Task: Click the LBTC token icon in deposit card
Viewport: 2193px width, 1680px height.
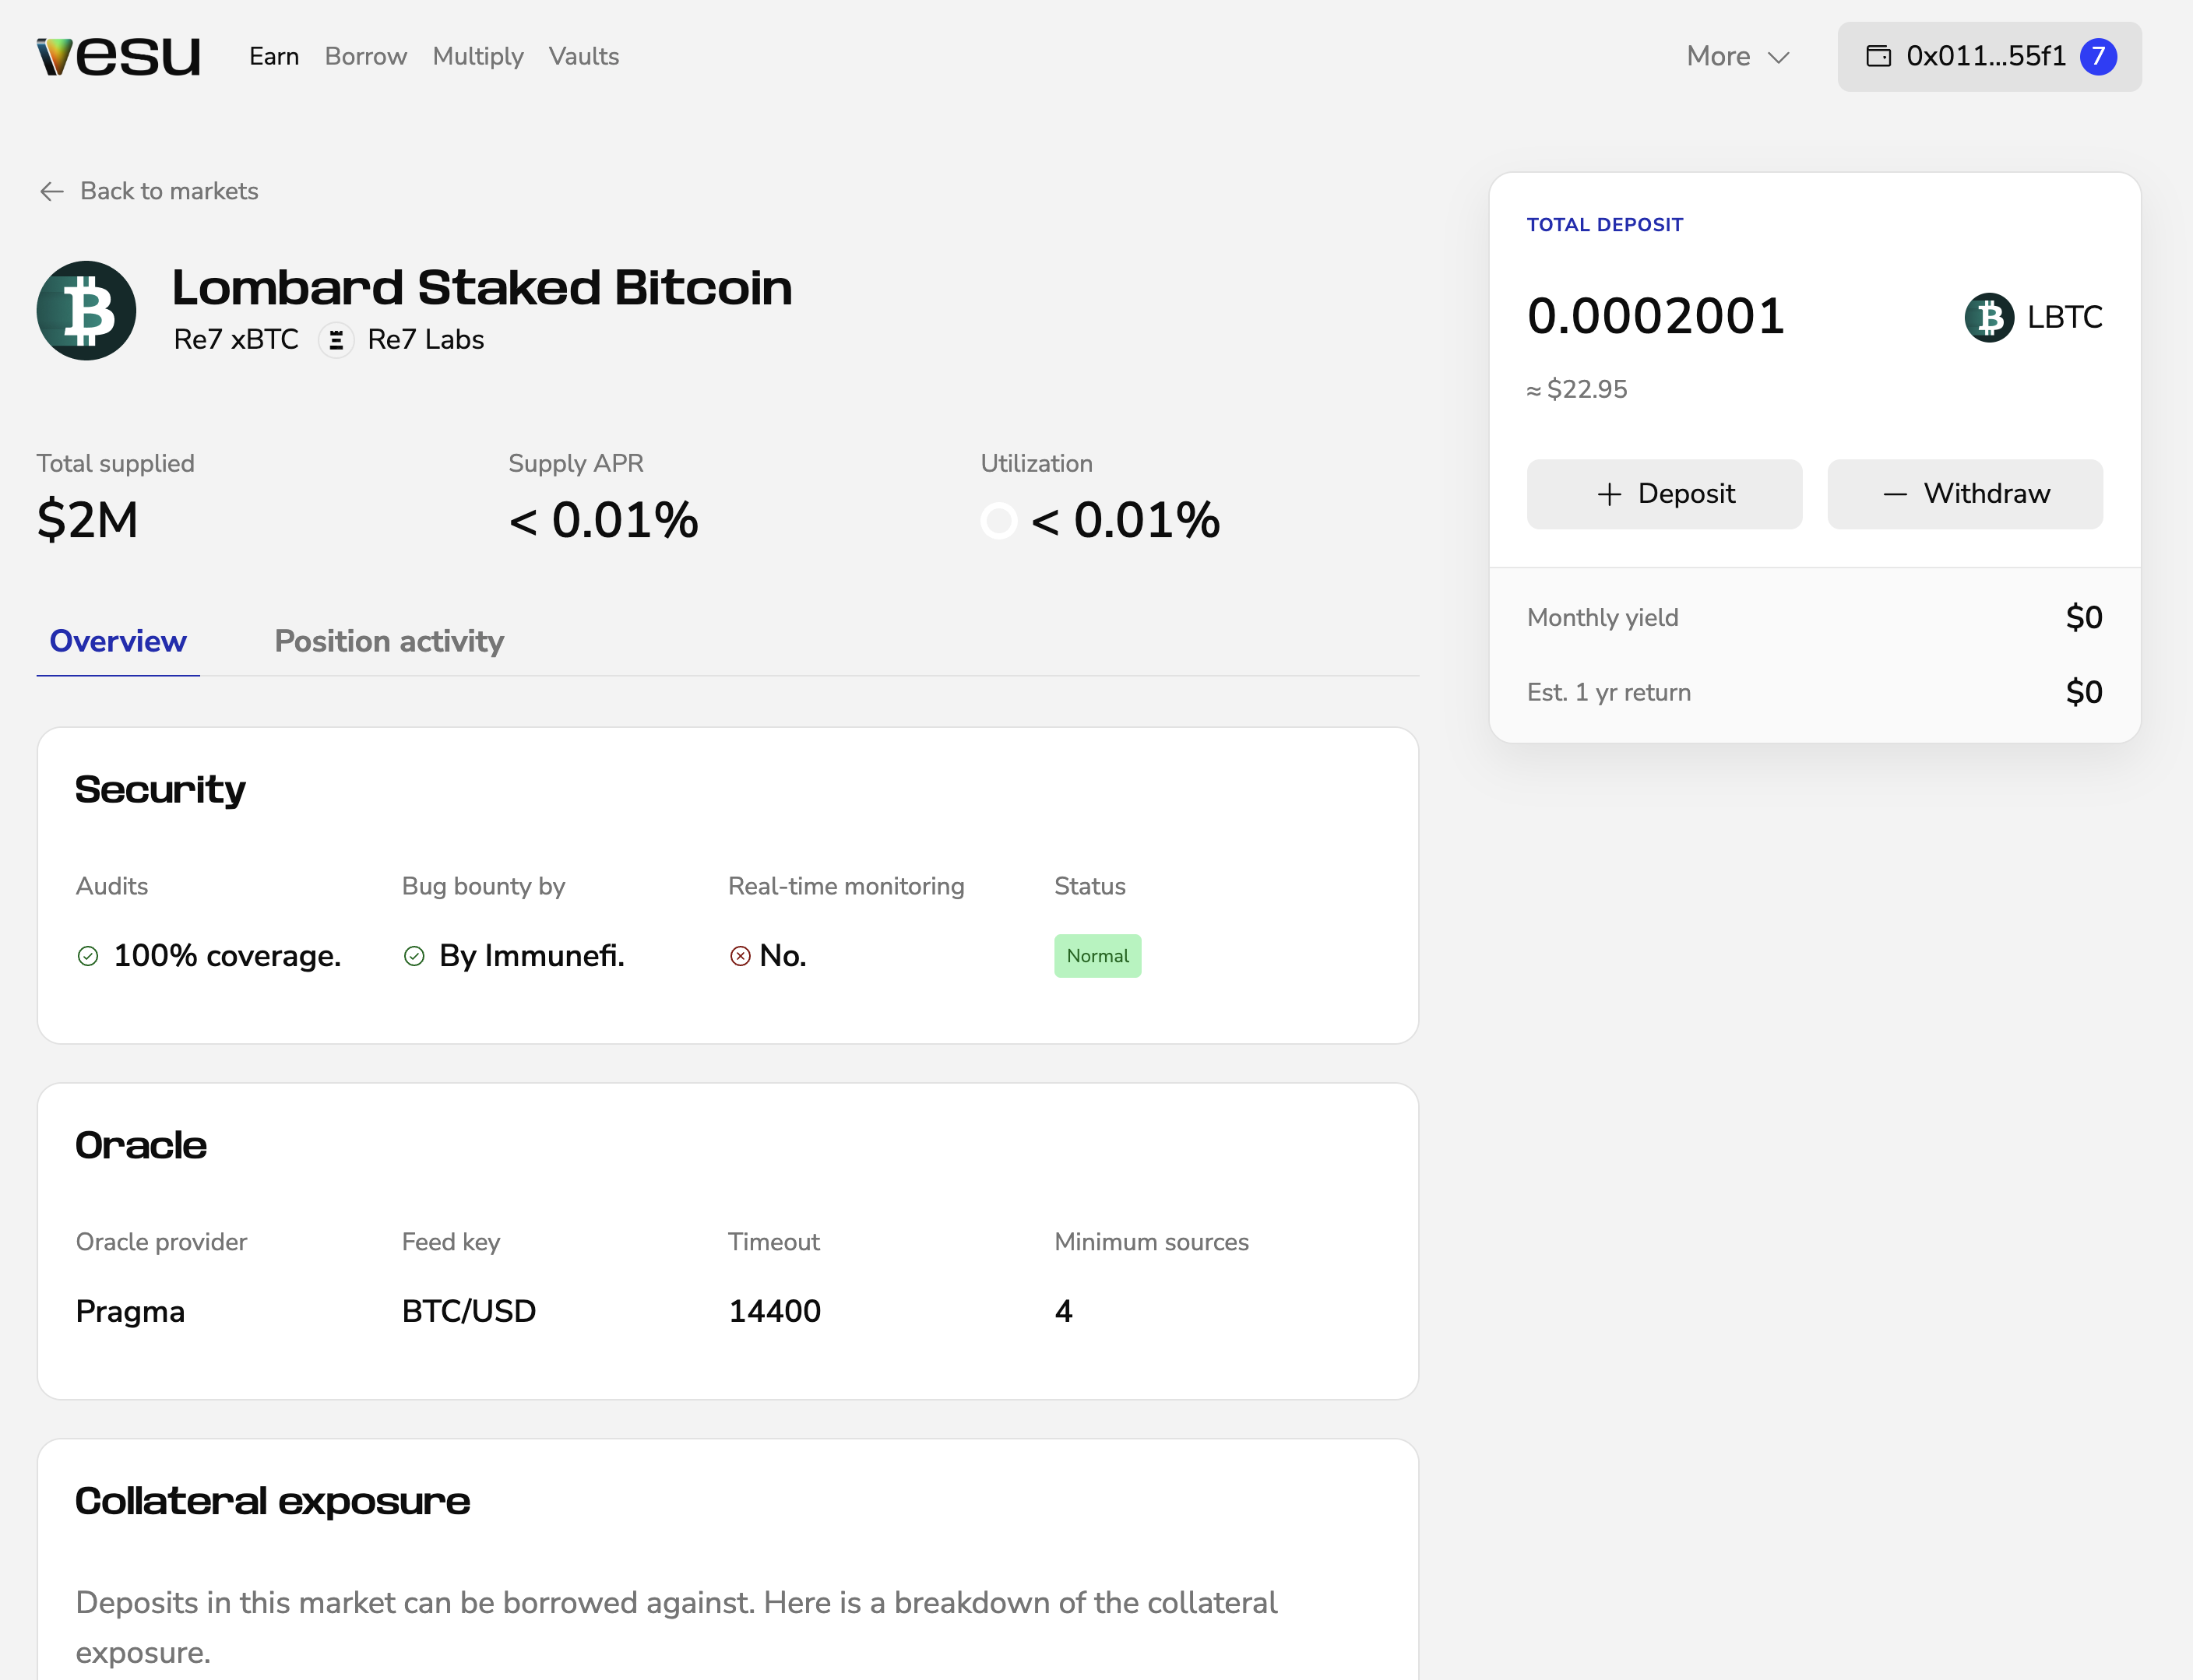Action: tap(1989, 318)
